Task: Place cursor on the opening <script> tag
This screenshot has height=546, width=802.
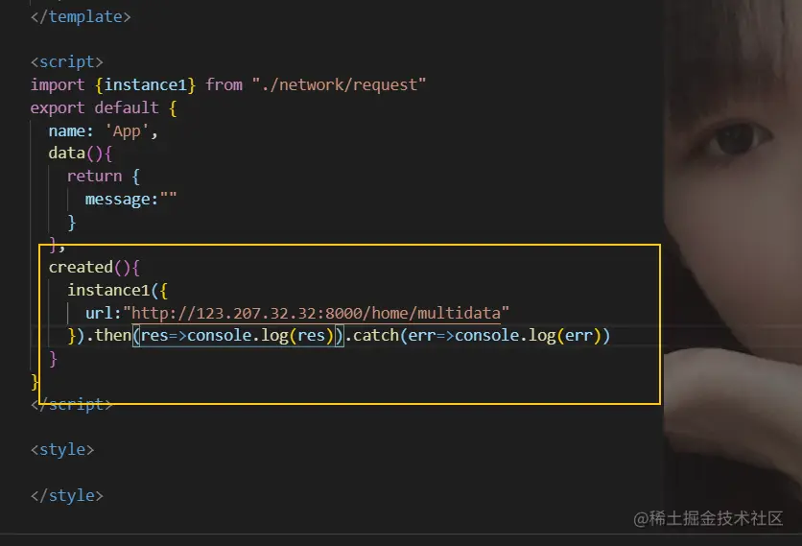Action: [x=66, y=62]
